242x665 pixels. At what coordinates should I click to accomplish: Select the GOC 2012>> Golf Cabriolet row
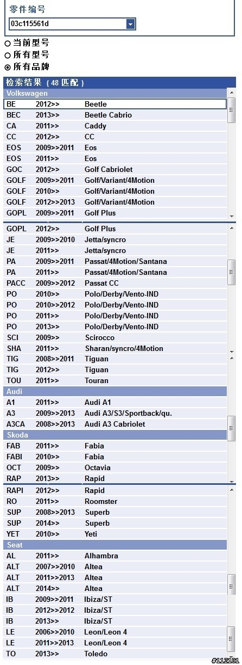coord(115,169)
